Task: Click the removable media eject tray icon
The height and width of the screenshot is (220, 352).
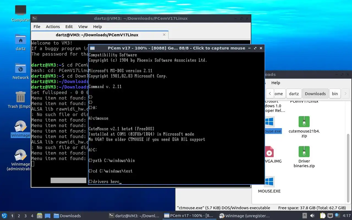Action: [x=304, y=216]
